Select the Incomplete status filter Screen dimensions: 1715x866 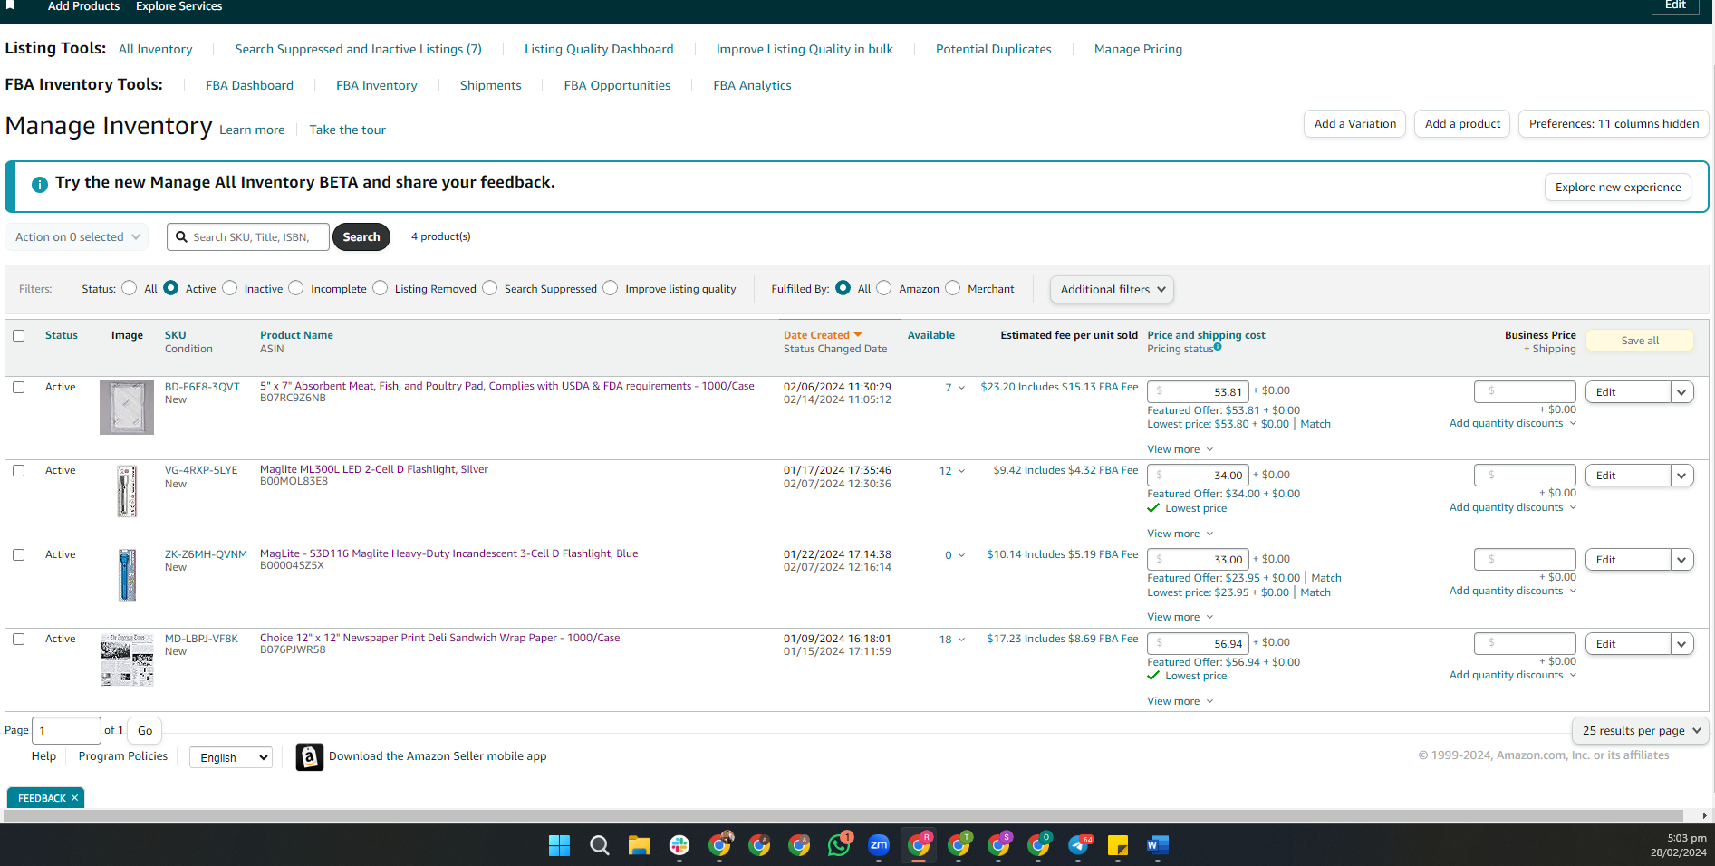(296, 288)
